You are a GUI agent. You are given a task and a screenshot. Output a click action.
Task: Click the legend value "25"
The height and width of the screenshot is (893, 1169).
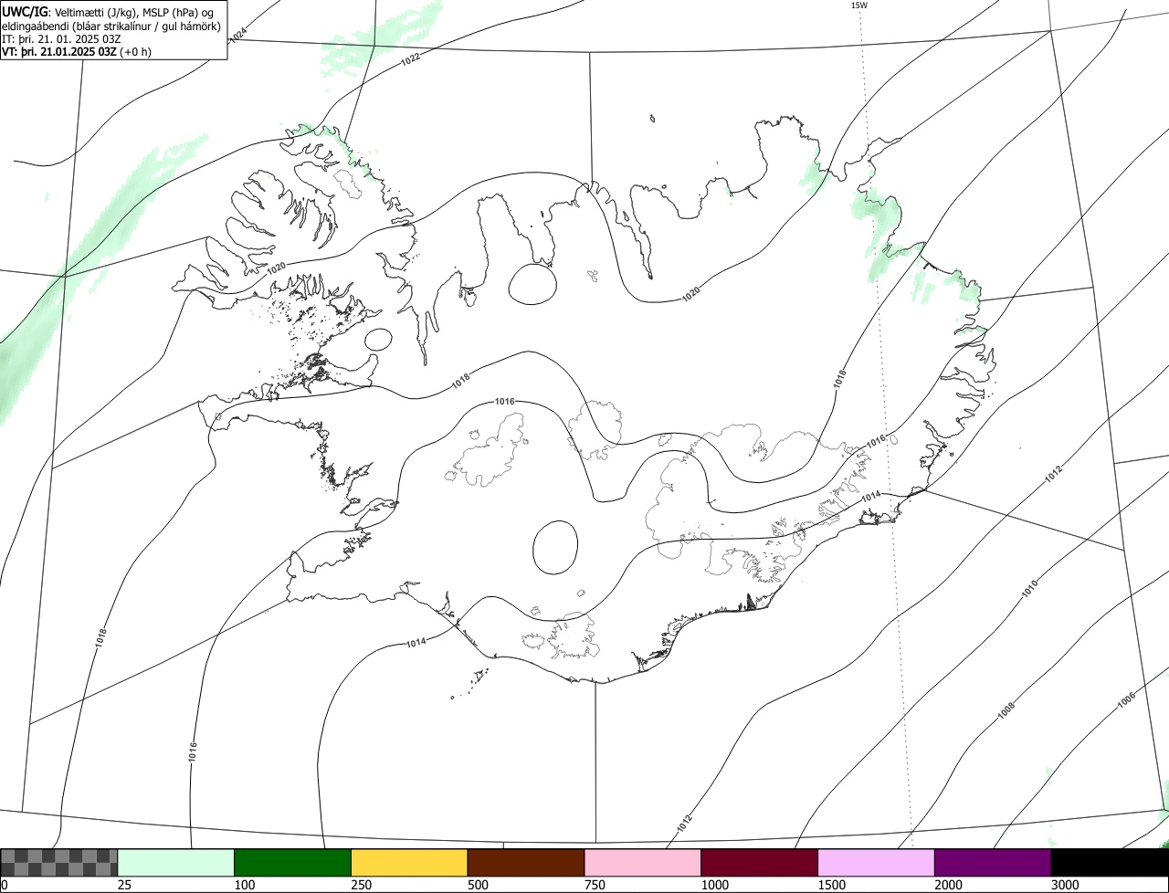click(124, 885)
